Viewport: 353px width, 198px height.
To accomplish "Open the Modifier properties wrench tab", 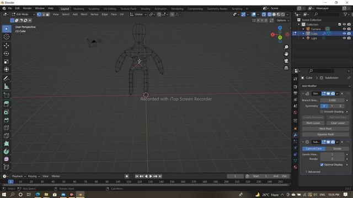I will (296, 135).
